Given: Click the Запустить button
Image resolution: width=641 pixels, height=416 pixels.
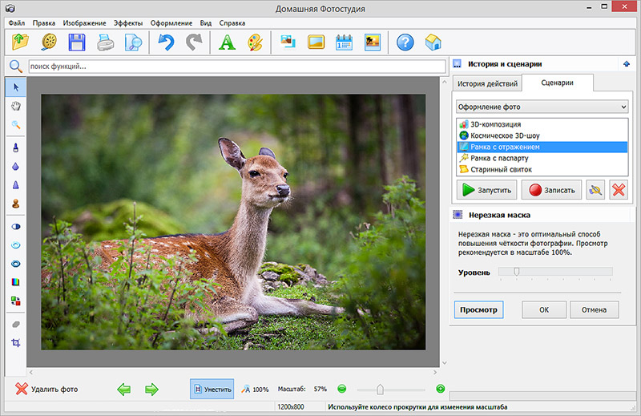Looking at the screenshot, I should click(x=486, y=190).
